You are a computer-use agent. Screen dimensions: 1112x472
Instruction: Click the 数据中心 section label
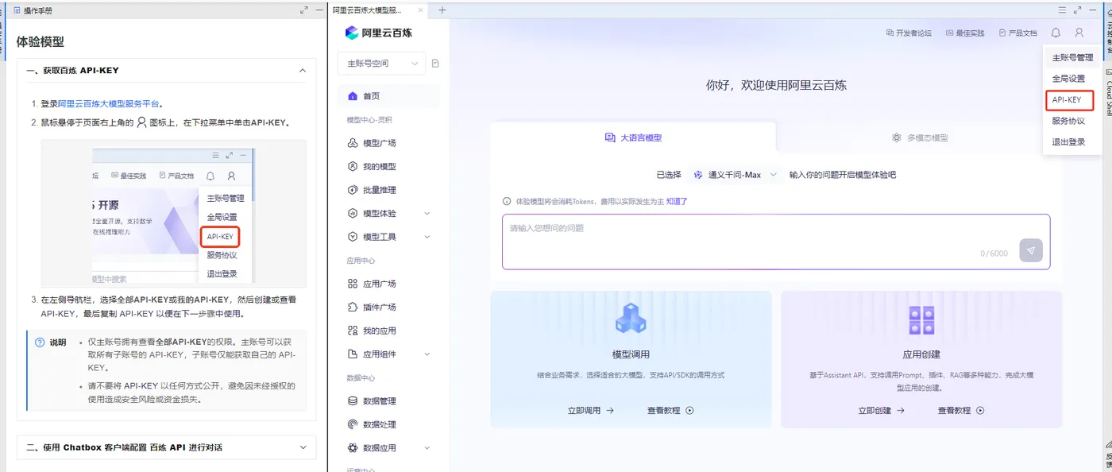[x=361, y=378]
